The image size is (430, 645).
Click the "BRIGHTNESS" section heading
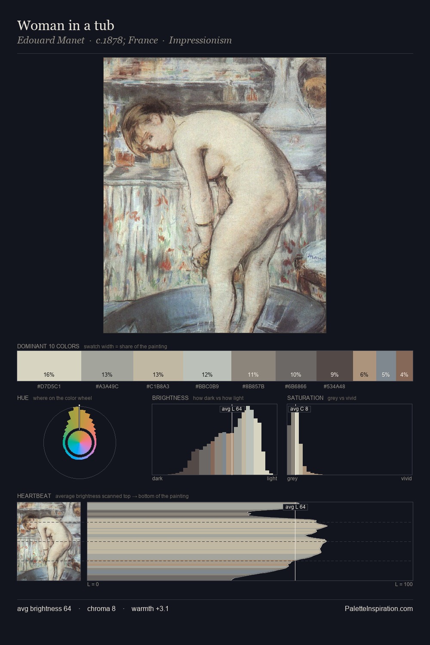(170, 398)
